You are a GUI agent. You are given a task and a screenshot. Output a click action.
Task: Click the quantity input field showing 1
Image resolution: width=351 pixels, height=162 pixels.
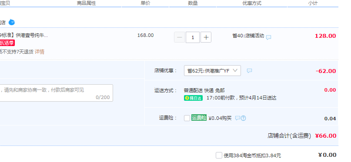click(x=193, y=37)
